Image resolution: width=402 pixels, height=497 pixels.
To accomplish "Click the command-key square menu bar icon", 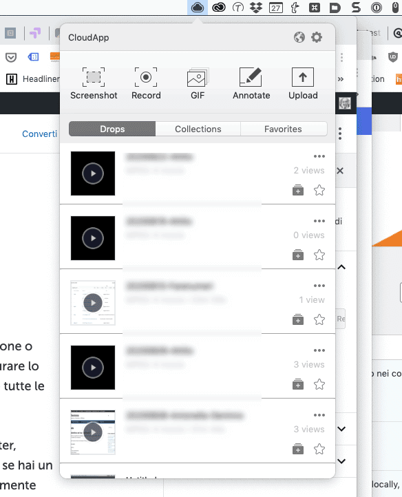I will (314, 8).
